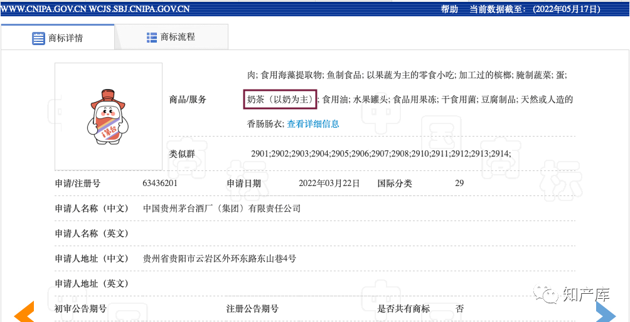Open 查看详细信息 link

(x=313, y=124)
